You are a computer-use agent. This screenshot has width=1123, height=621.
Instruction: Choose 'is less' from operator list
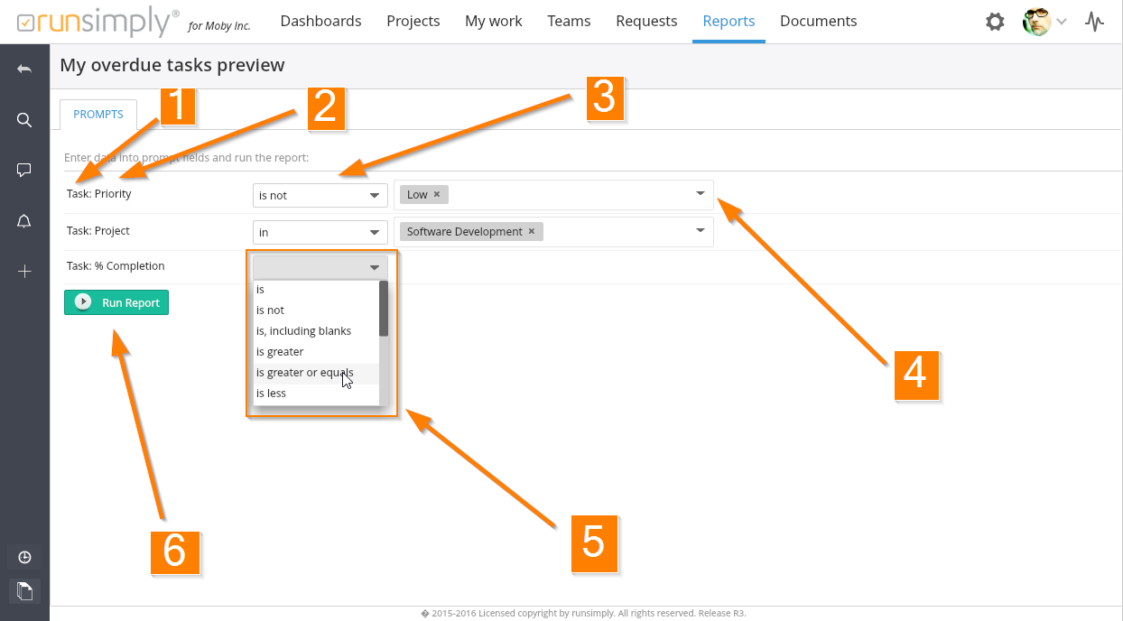coord(271,394)
